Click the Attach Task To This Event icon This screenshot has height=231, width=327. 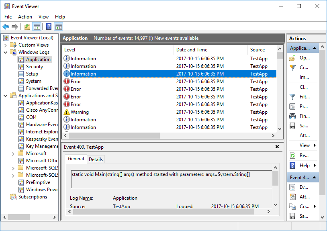292,197
